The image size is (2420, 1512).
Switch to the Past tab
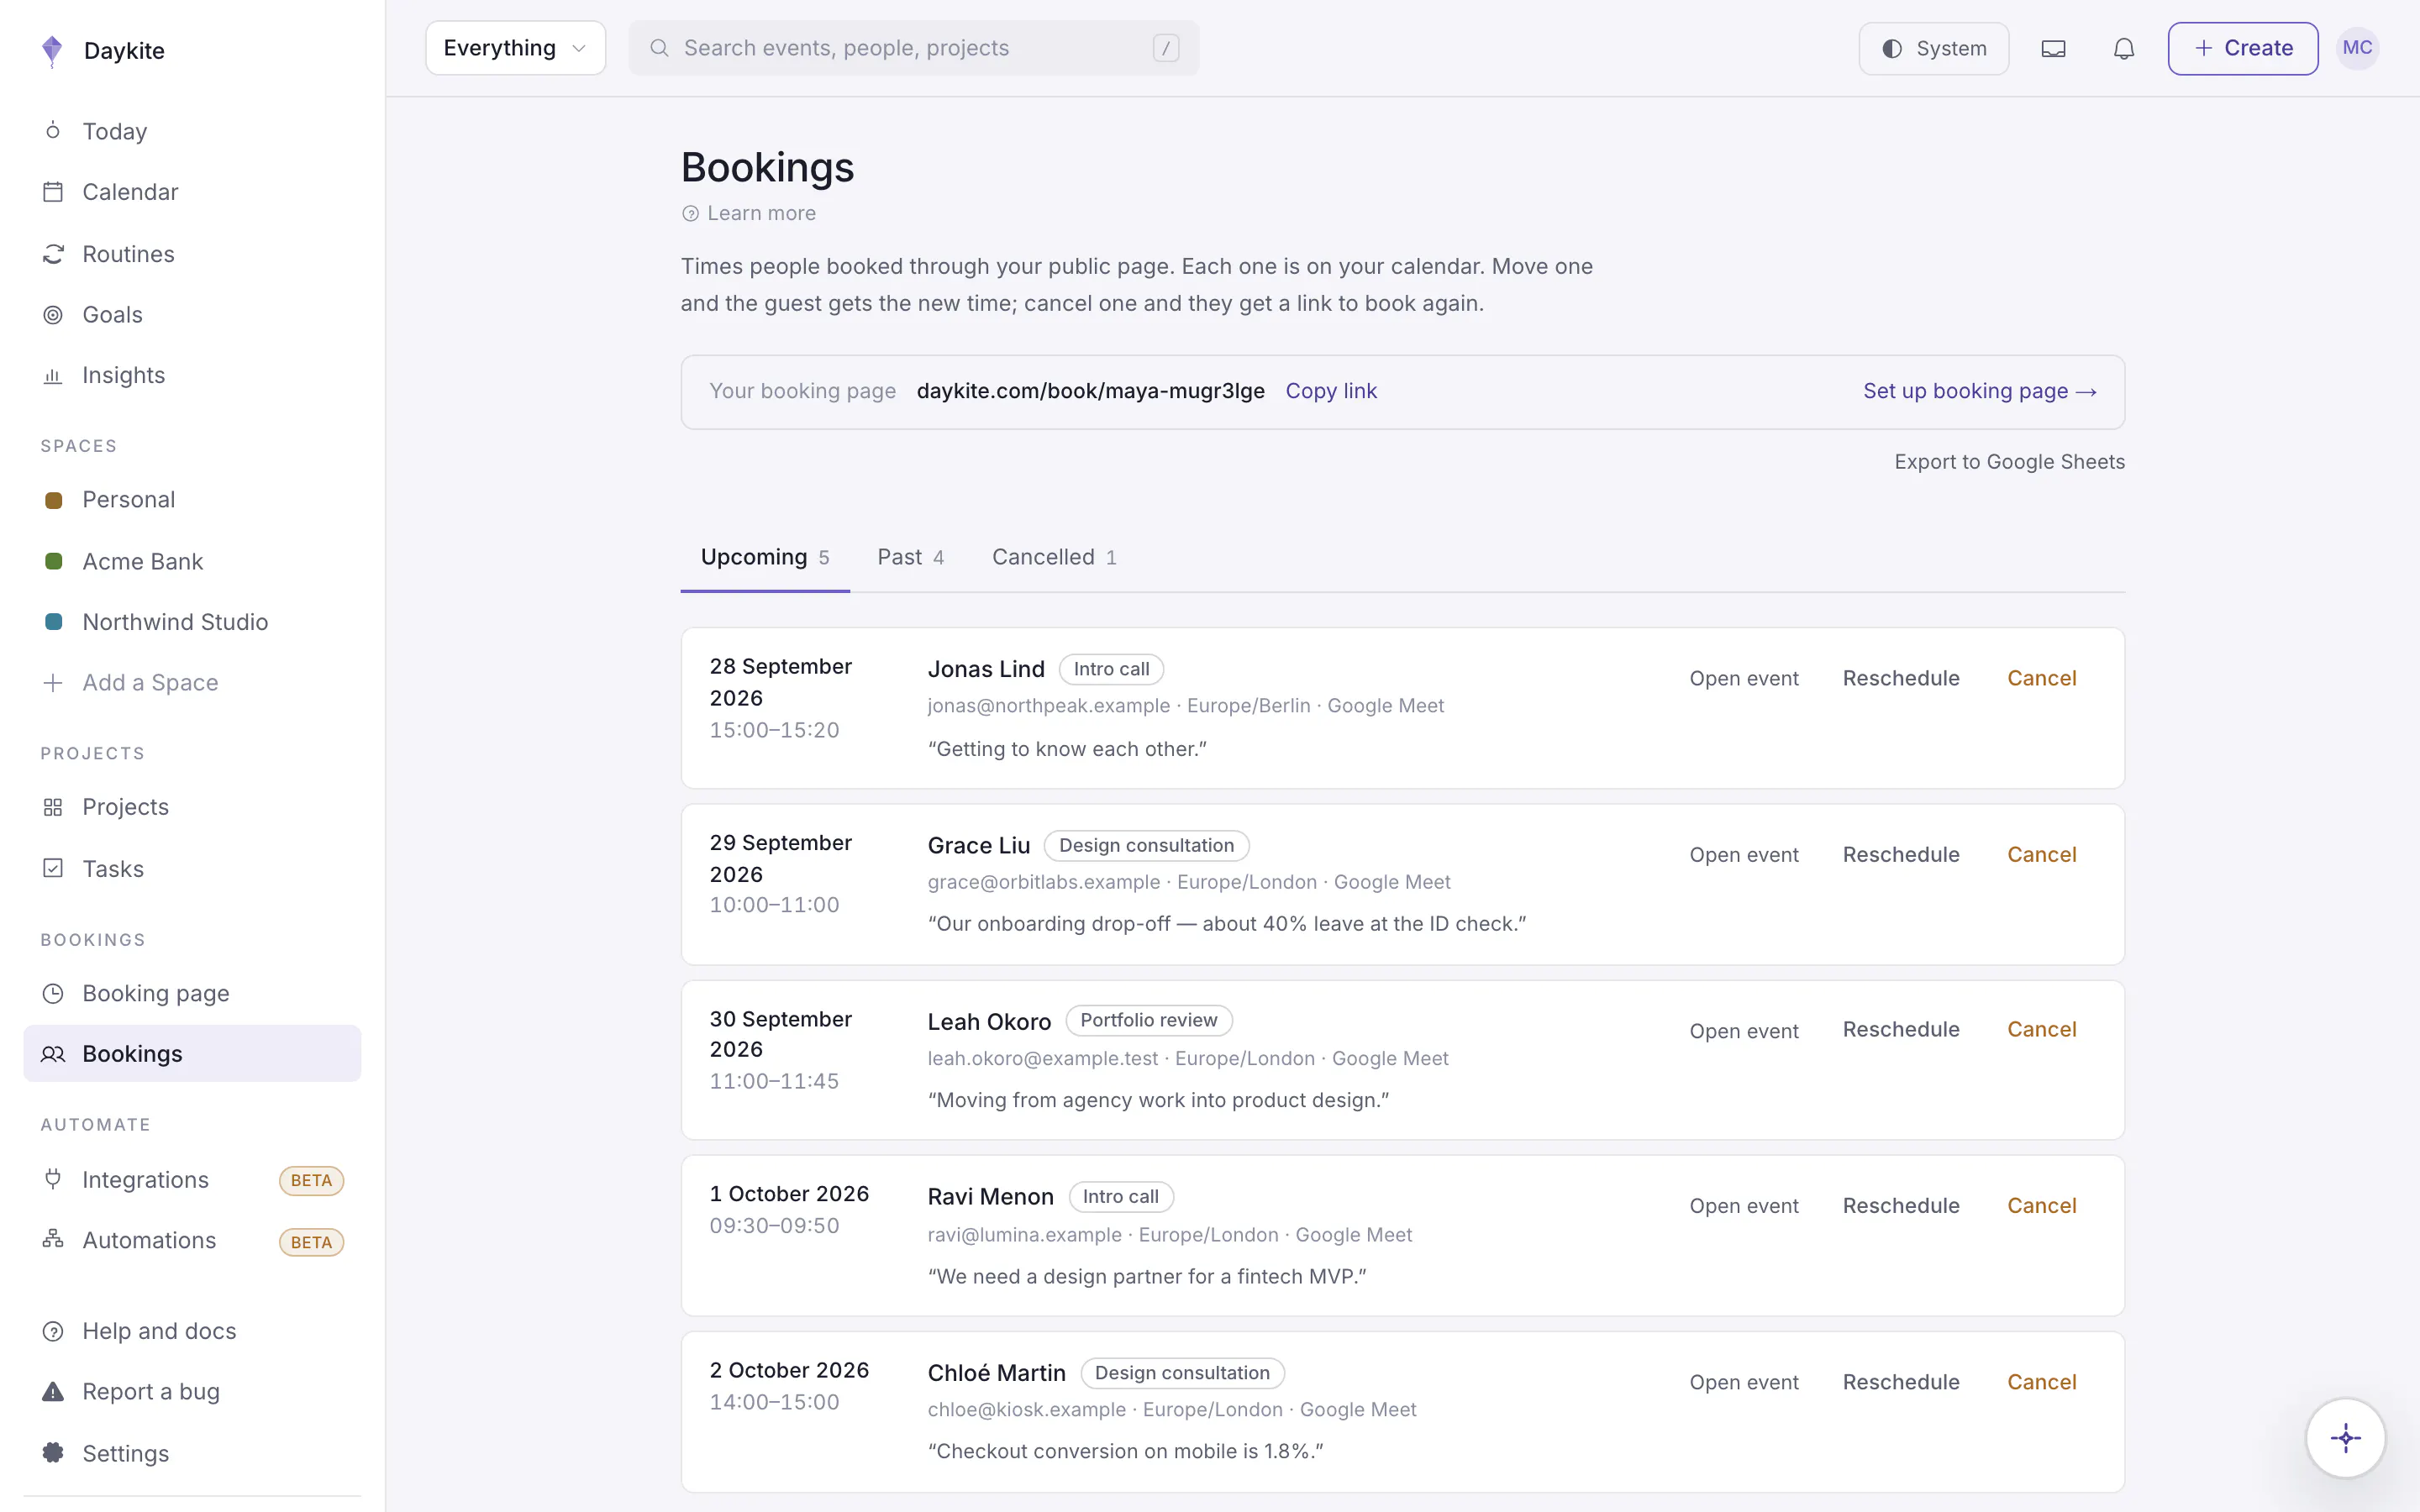tap(910, 557)
